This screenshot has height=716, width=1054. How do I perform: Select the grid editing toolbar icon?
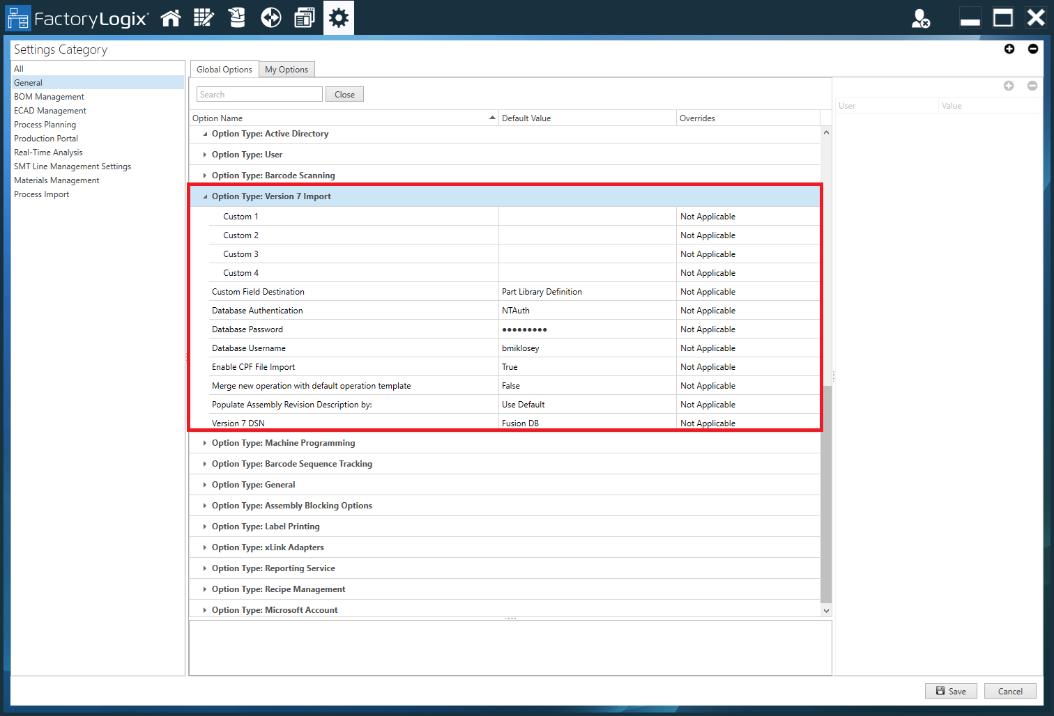pyautogui.click(x=204, y=17)
